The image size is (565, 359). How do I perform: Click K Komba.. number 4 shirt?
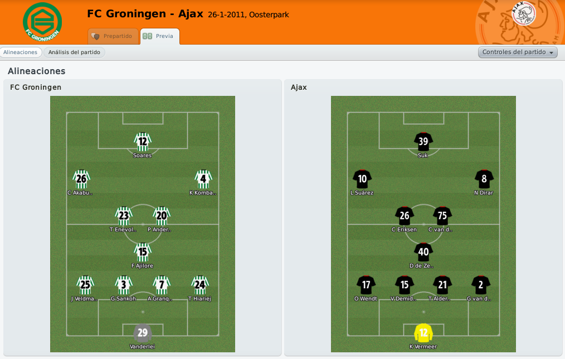pyautogui.click(x=203, y=179)
